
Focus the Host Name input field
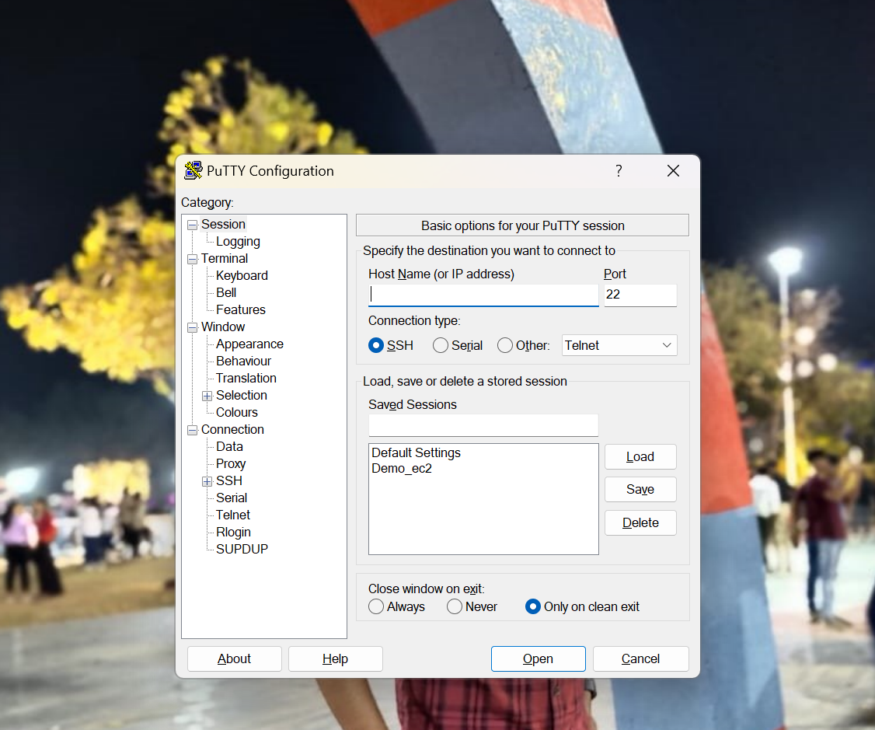point(483,295)
